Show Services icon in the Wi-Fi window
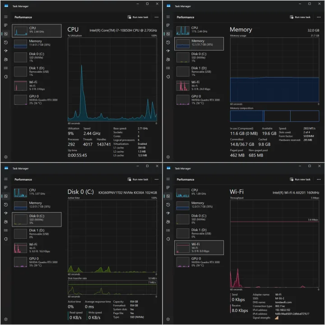Screen dimensions: 325x325 (168, 239)
